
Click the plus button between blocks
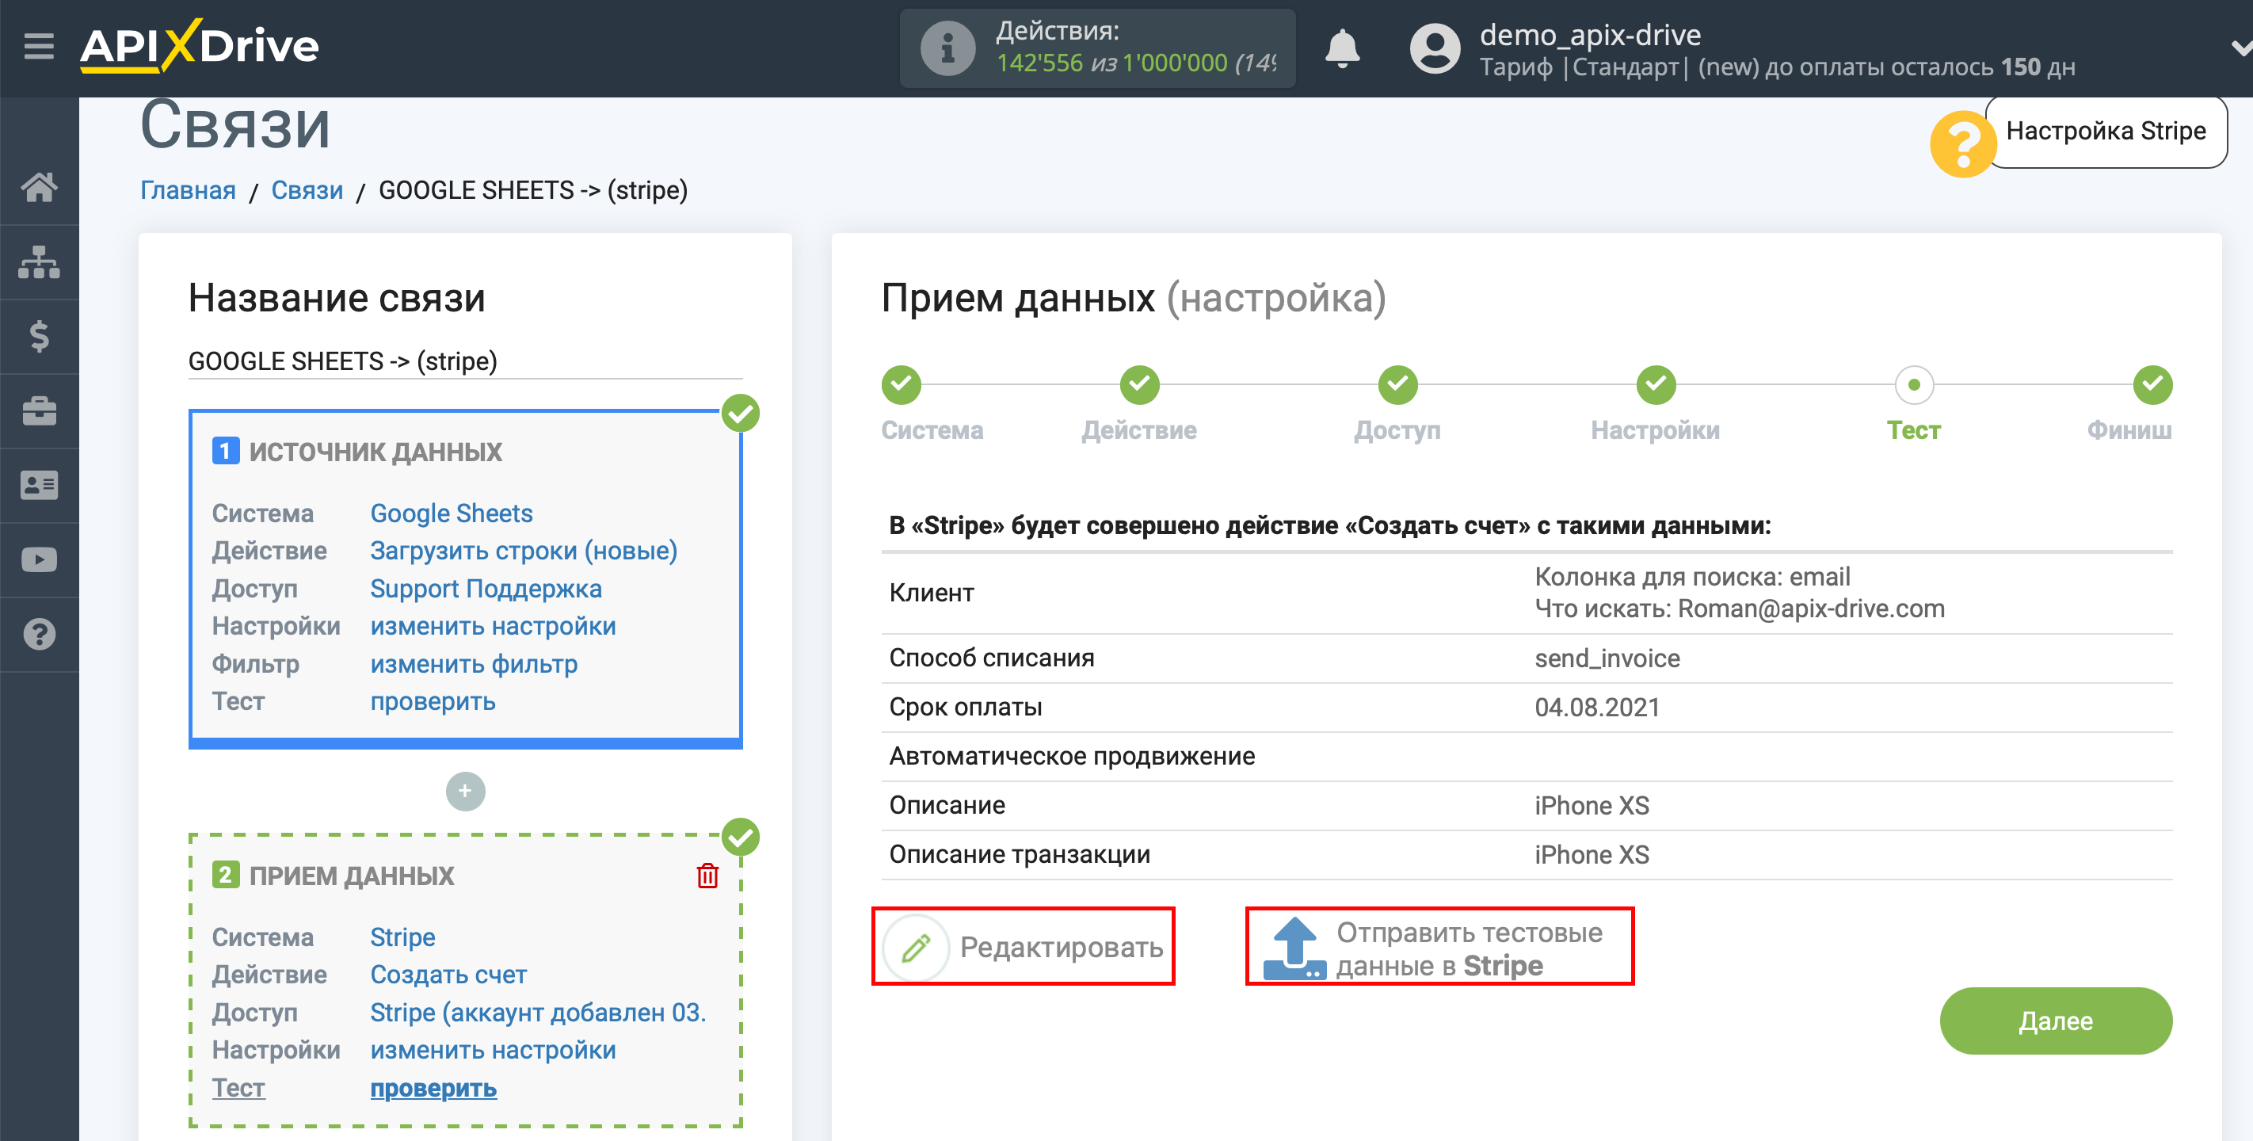pyautogui.click(x=464, y=791)
